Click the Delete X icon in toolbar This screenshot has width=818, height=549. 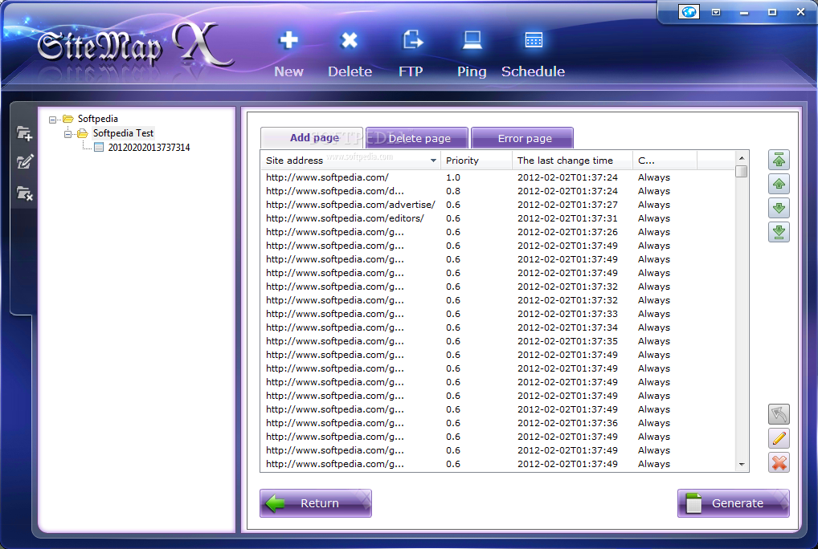[x=349, y=40]
